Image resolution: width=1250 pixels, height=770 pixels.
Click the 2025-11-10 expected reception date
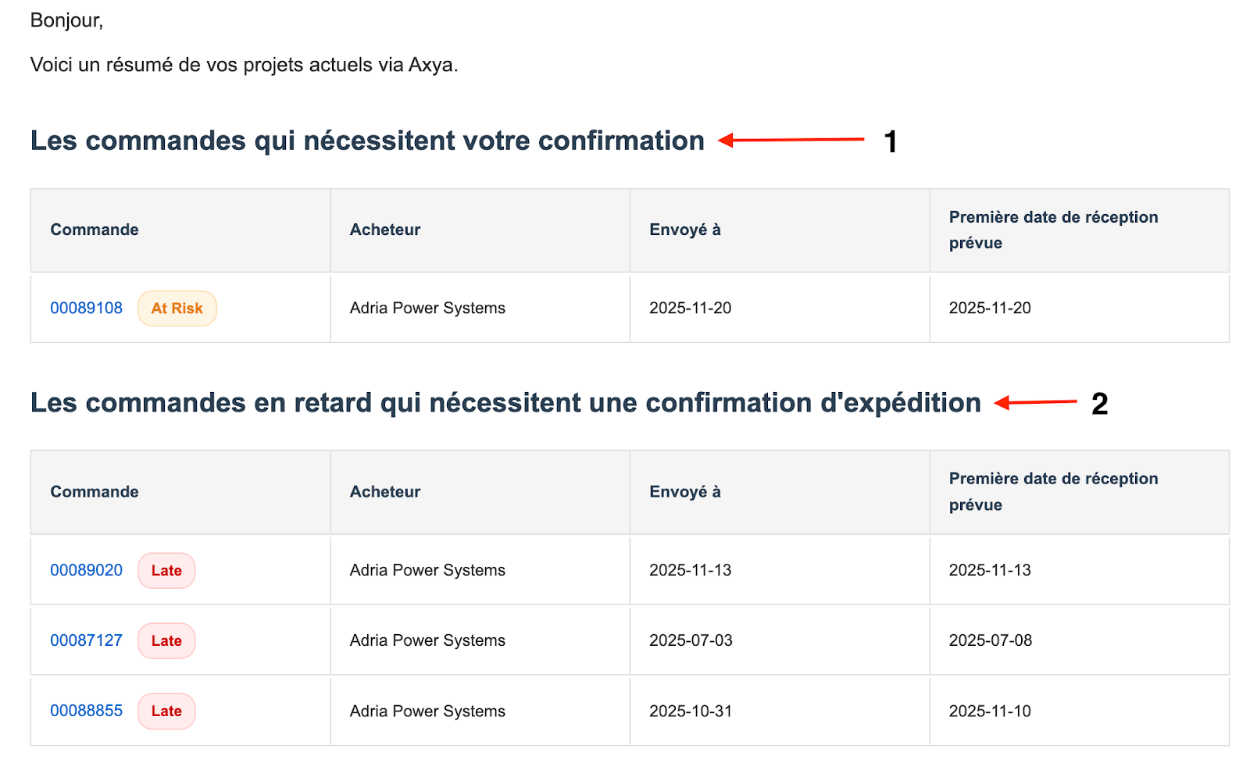click(x=990, y=711)
